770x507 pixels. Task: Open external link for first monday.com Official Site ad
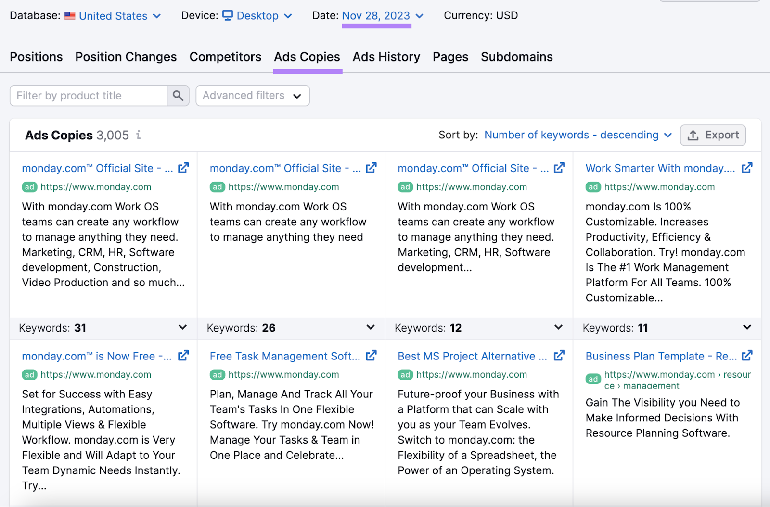183,168
